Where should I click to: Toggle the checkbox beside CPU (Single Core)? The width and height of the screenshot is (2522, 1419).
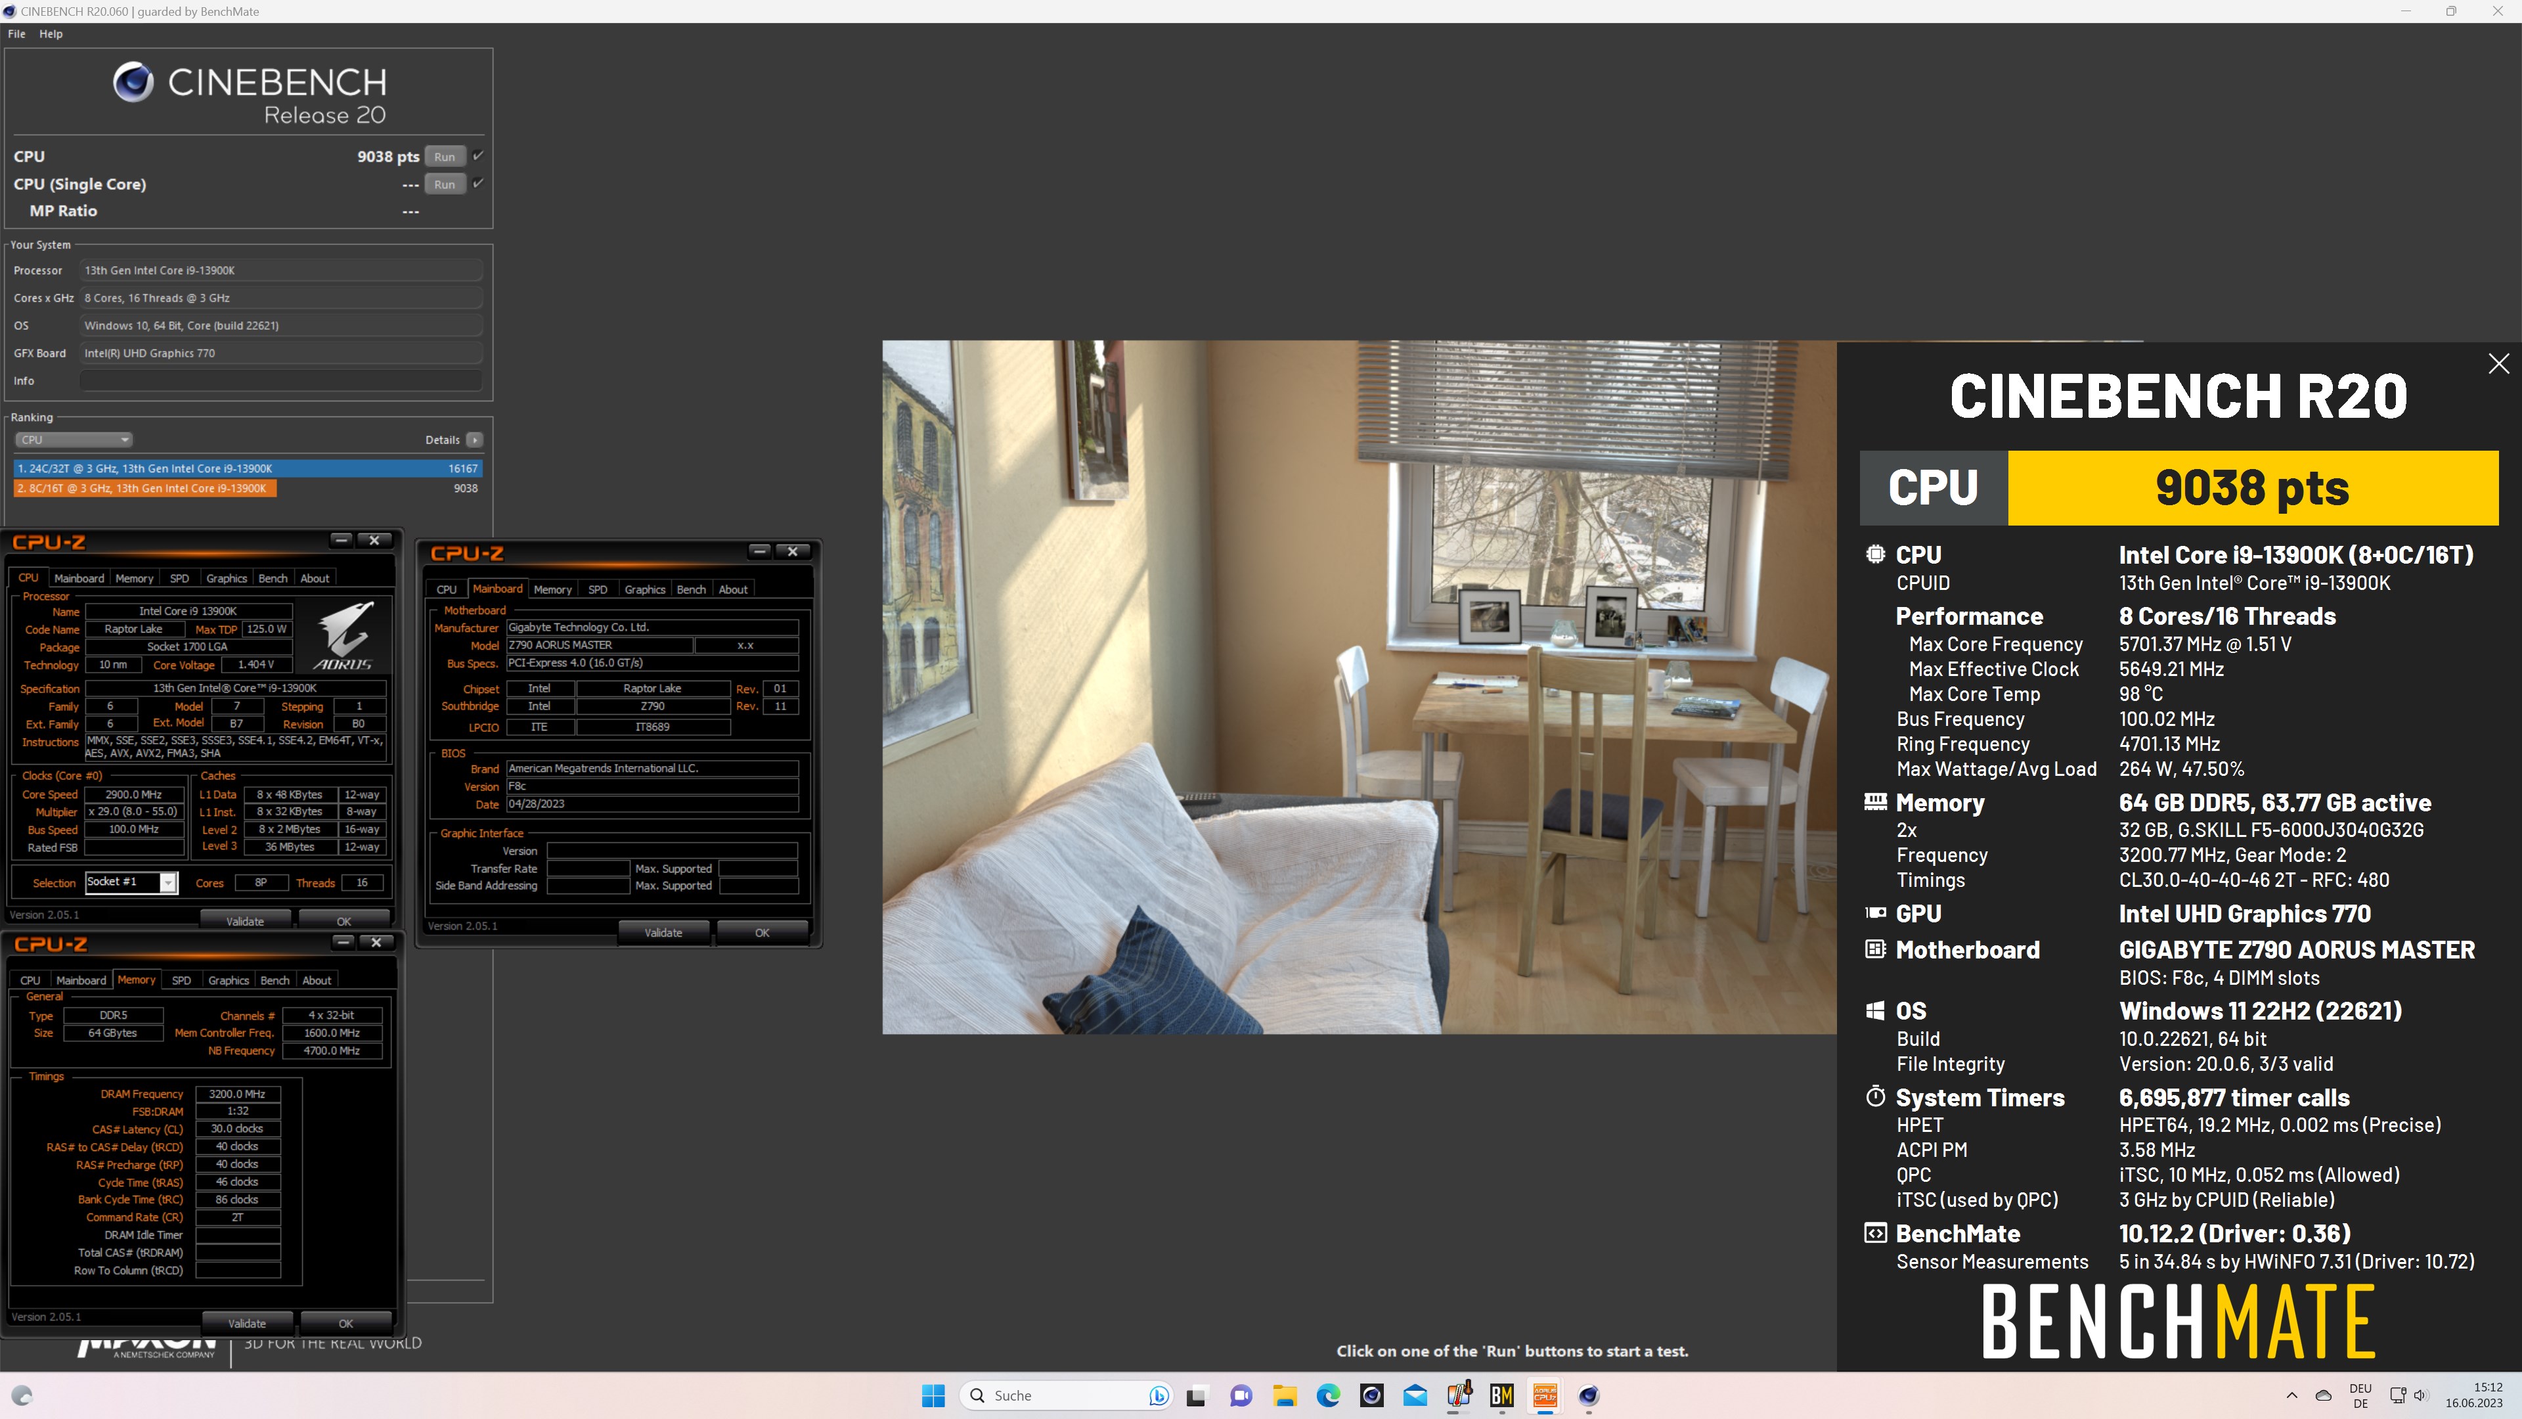click(x=477, y=183)
